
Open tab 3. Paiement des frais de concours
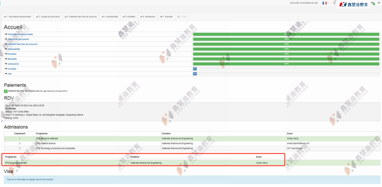[81, 17]
